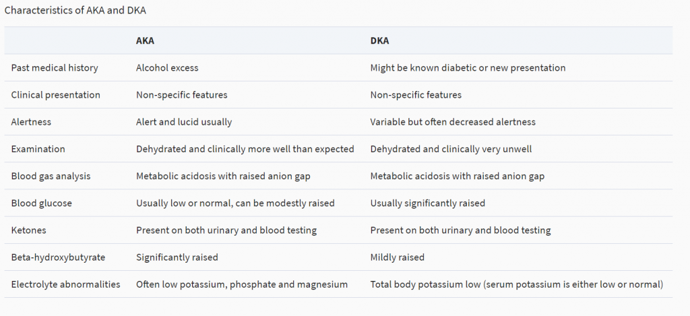This screenshot has height=316, width=690.
Task: Click the 'Alcohol excess' cell
Action: [x=167, y=68]
